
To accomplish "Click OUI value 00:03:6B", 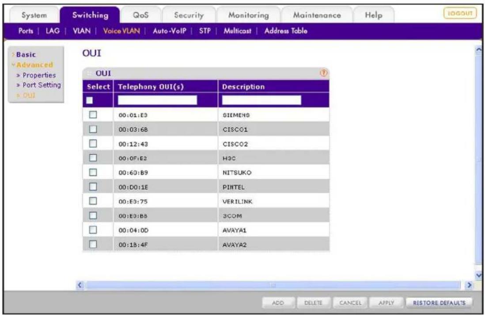I will 133,130.
